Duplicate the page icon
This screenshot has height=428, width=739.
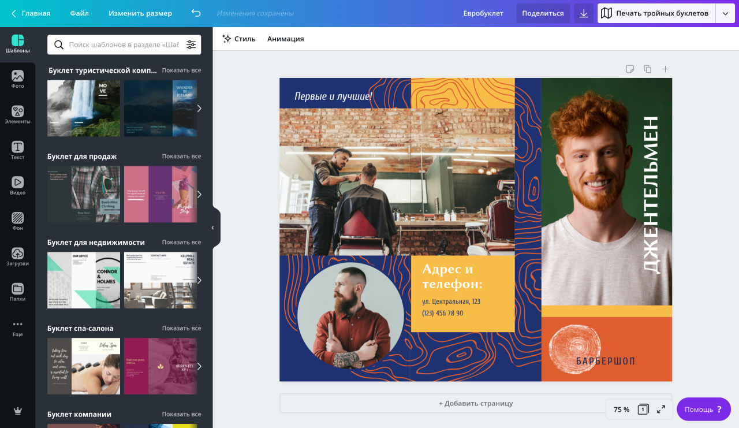tap(648, 69)
